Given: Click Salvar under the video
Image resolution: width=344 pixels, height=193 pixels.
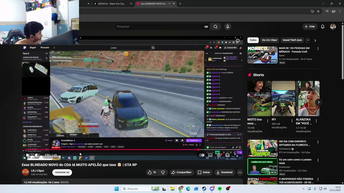Looking at the screenshot, I should pos(204,172).
